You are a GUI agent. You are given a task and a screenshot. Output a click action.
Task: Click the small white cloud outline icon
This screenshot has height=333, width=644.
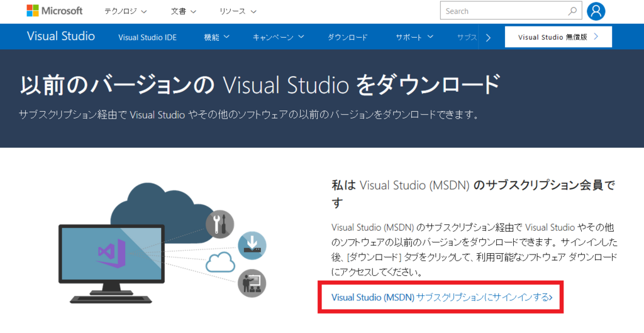[x=220, y=263]
